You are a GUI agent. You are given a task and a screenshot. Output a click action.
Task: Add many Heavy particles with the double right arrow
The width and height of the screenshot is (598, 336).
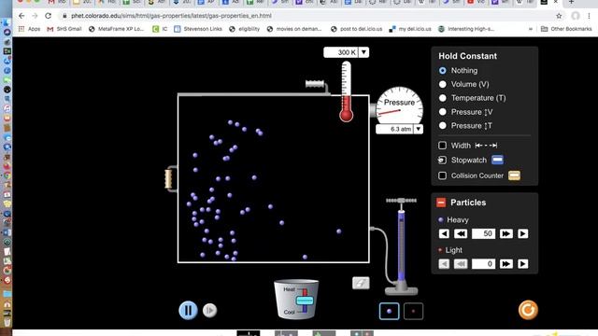click(506, 233)
